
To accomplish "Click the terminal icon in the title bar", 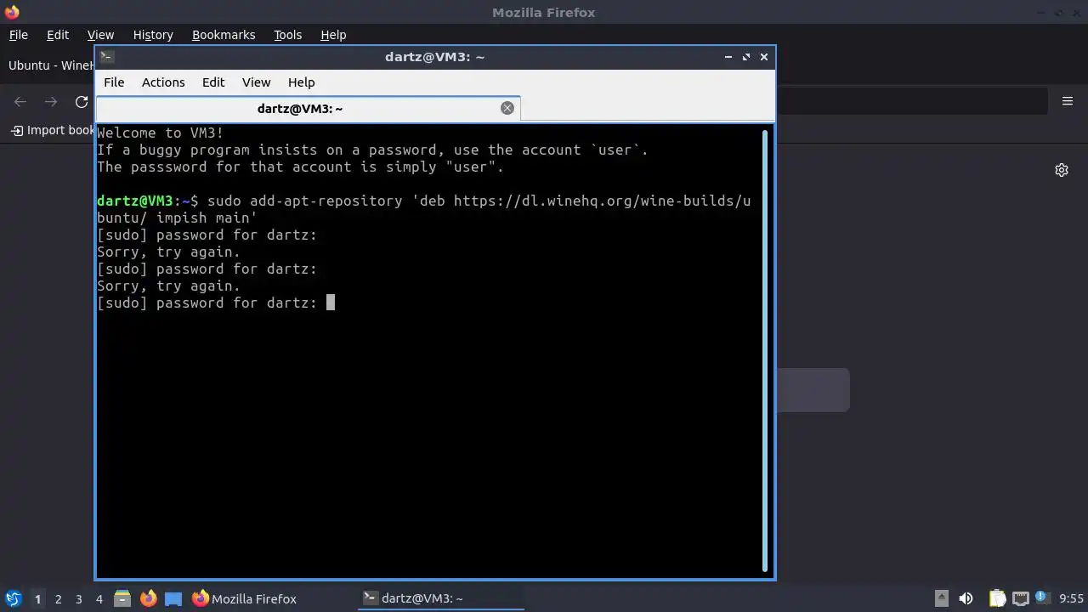I will pos(106,57).
